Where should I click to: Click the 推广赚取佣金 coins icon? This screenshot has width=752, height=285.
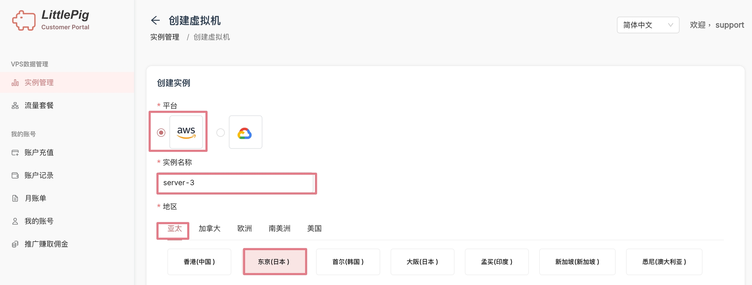coord(15,244)
